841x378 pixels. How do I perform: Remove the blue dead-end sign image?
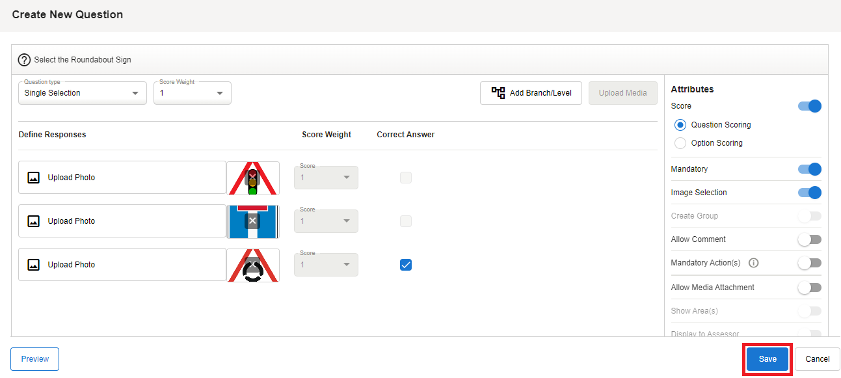[x=252, y=221]
